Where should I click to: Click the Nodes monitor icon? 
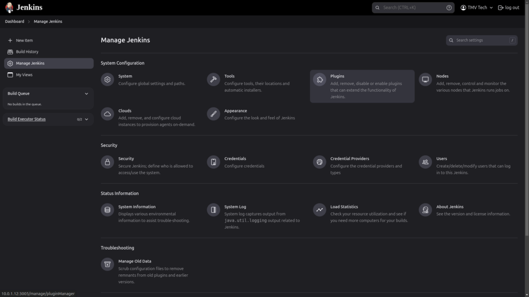pos(425,79)
